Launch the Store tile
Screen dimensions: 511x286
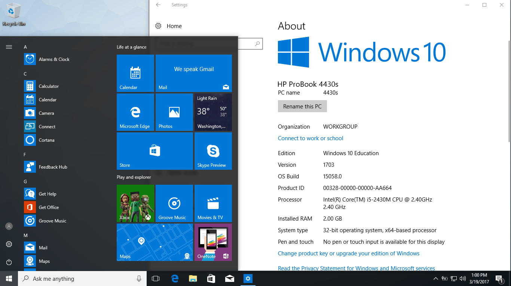154,151
